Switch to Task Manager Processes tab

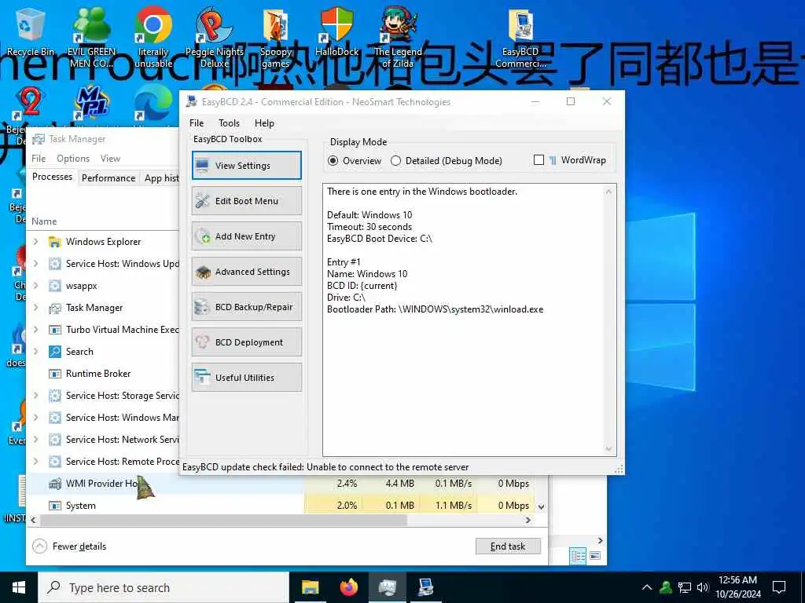tap(52, 177)
